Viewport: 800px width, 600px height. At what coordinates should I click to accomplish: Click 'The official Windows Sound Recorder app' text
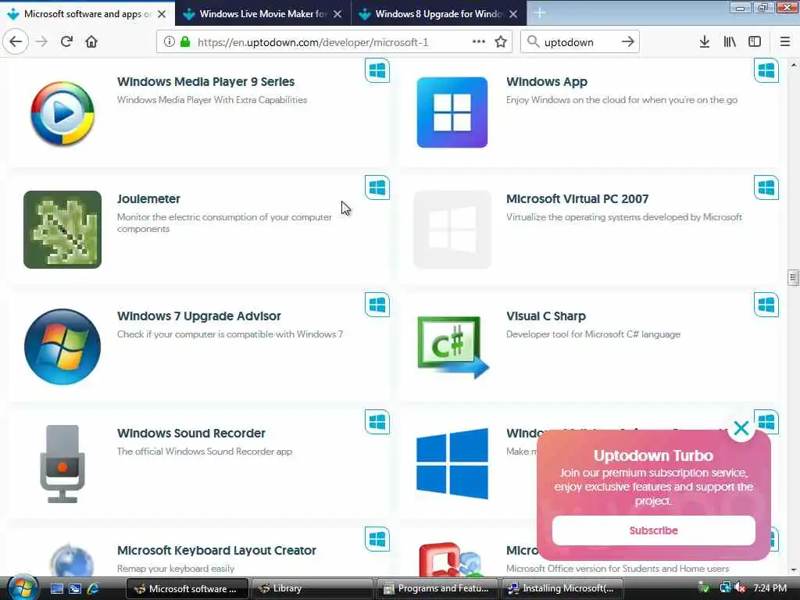[x=205, y=452]
